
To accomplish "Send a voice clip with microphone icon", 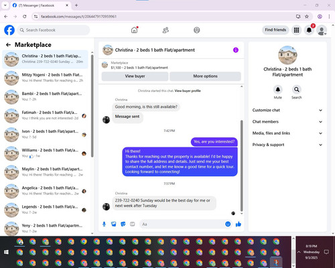I will pyautogui.click(x=104, y=224).
